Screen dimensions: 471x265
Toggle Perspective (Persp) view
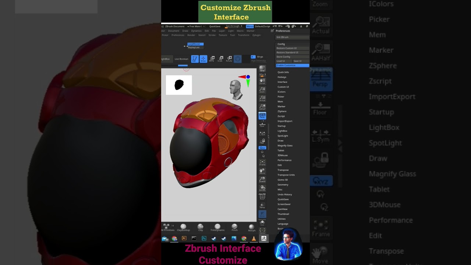pos(262,116)
